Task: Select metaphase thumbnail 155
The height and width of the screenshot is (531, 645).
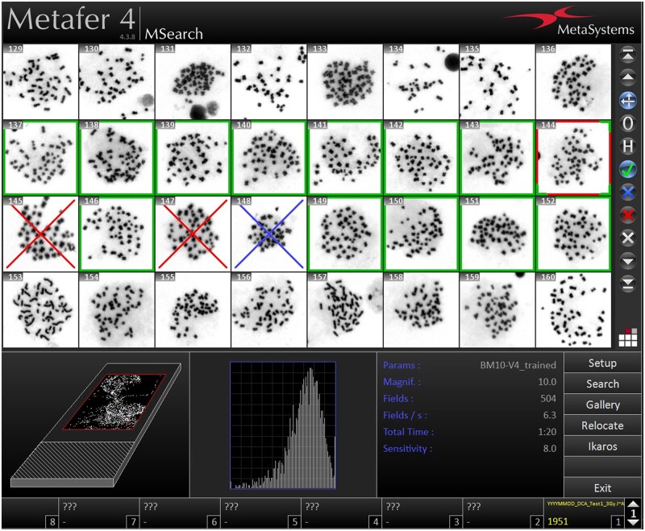Action: pos(193,310)
